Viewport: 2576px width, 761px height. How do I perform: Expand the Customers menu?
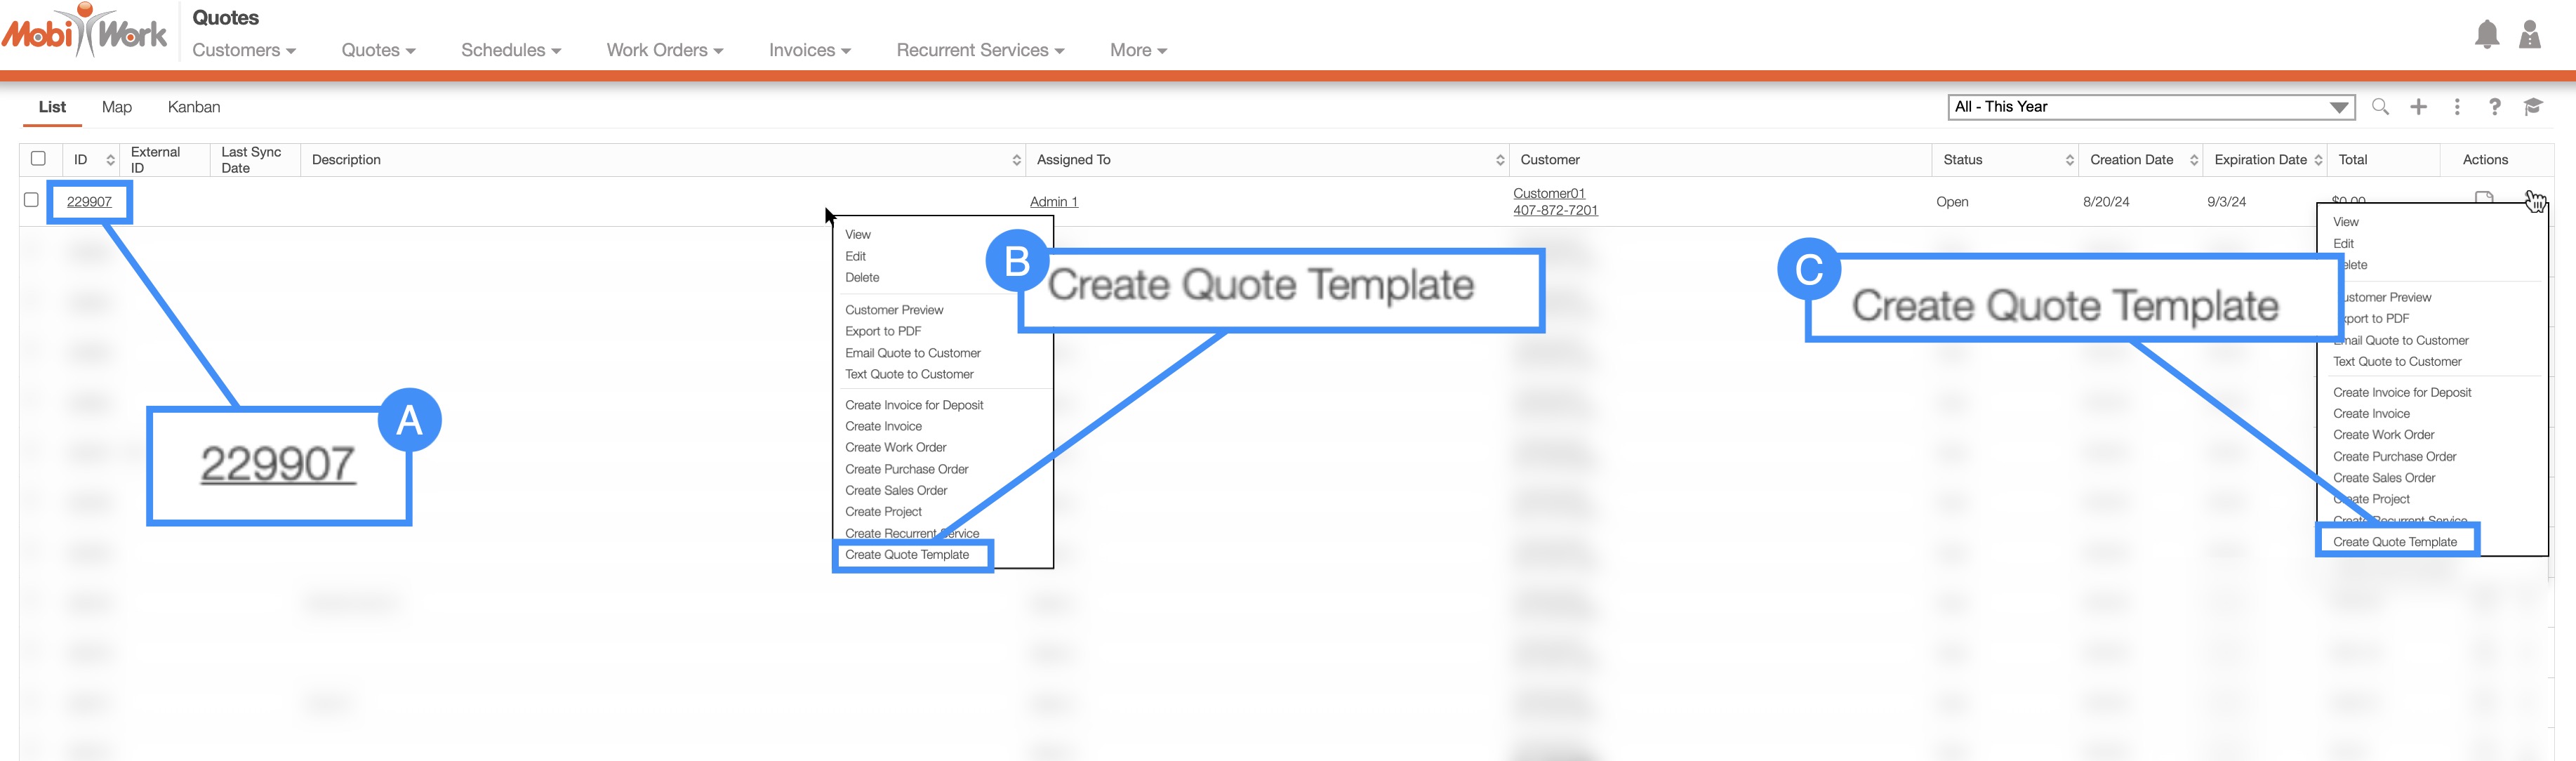click(x=243, y=50)
